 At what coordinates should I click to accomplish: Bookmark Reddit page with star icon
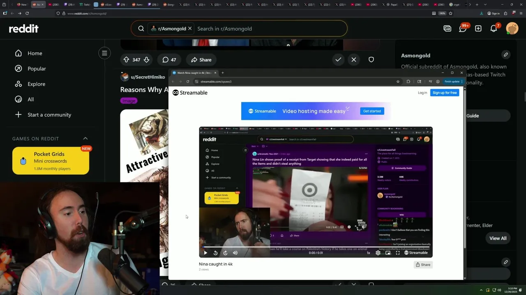click(450, 13)
